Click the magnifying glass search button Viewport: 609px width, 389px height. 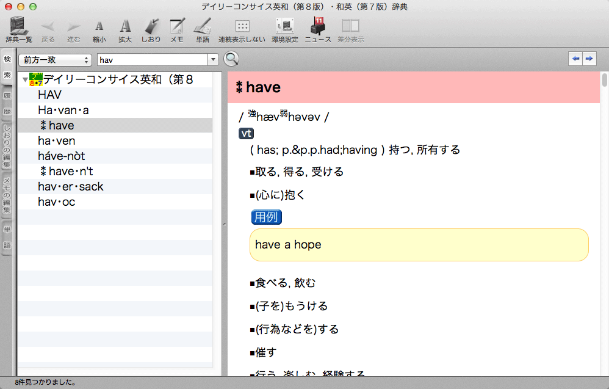tap(231, 59)
